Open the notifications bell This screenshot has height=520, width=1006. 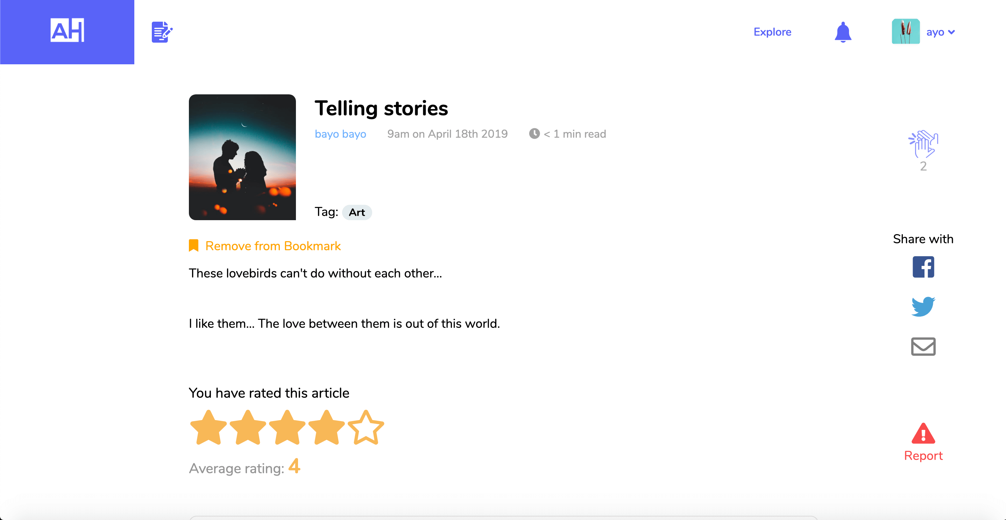[843, 32]
